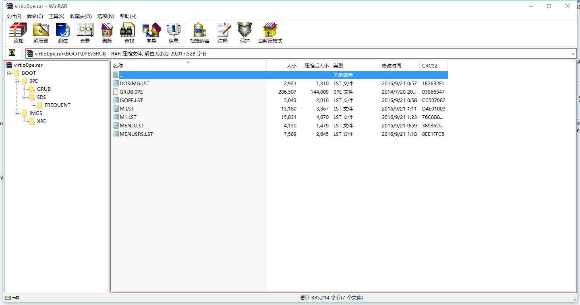Click the 保护 (Protect) toolbar icon

[245, 30]
